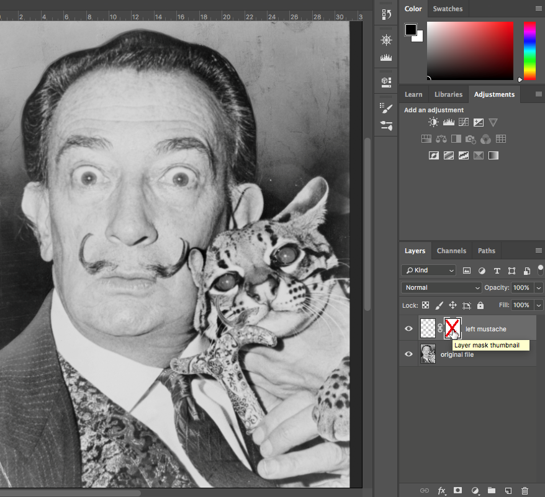Toggle the layer filtering switch

pos(540,270)
